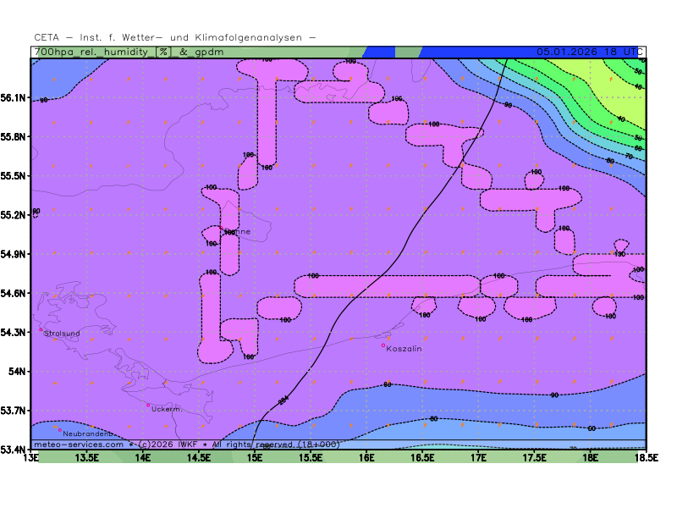Click the Koszalin city marker dot

coord(383,345)
